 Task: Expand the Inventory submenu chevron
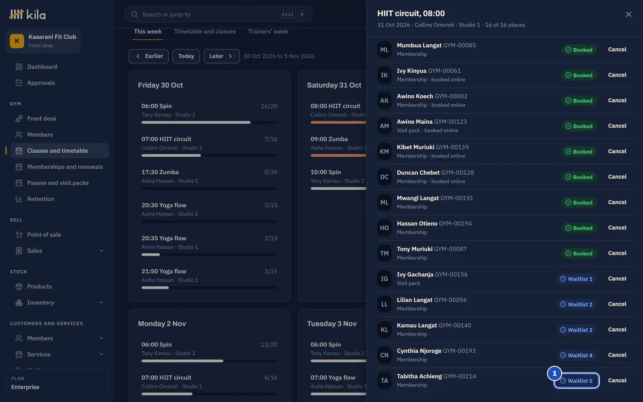(x=101, y=303)
